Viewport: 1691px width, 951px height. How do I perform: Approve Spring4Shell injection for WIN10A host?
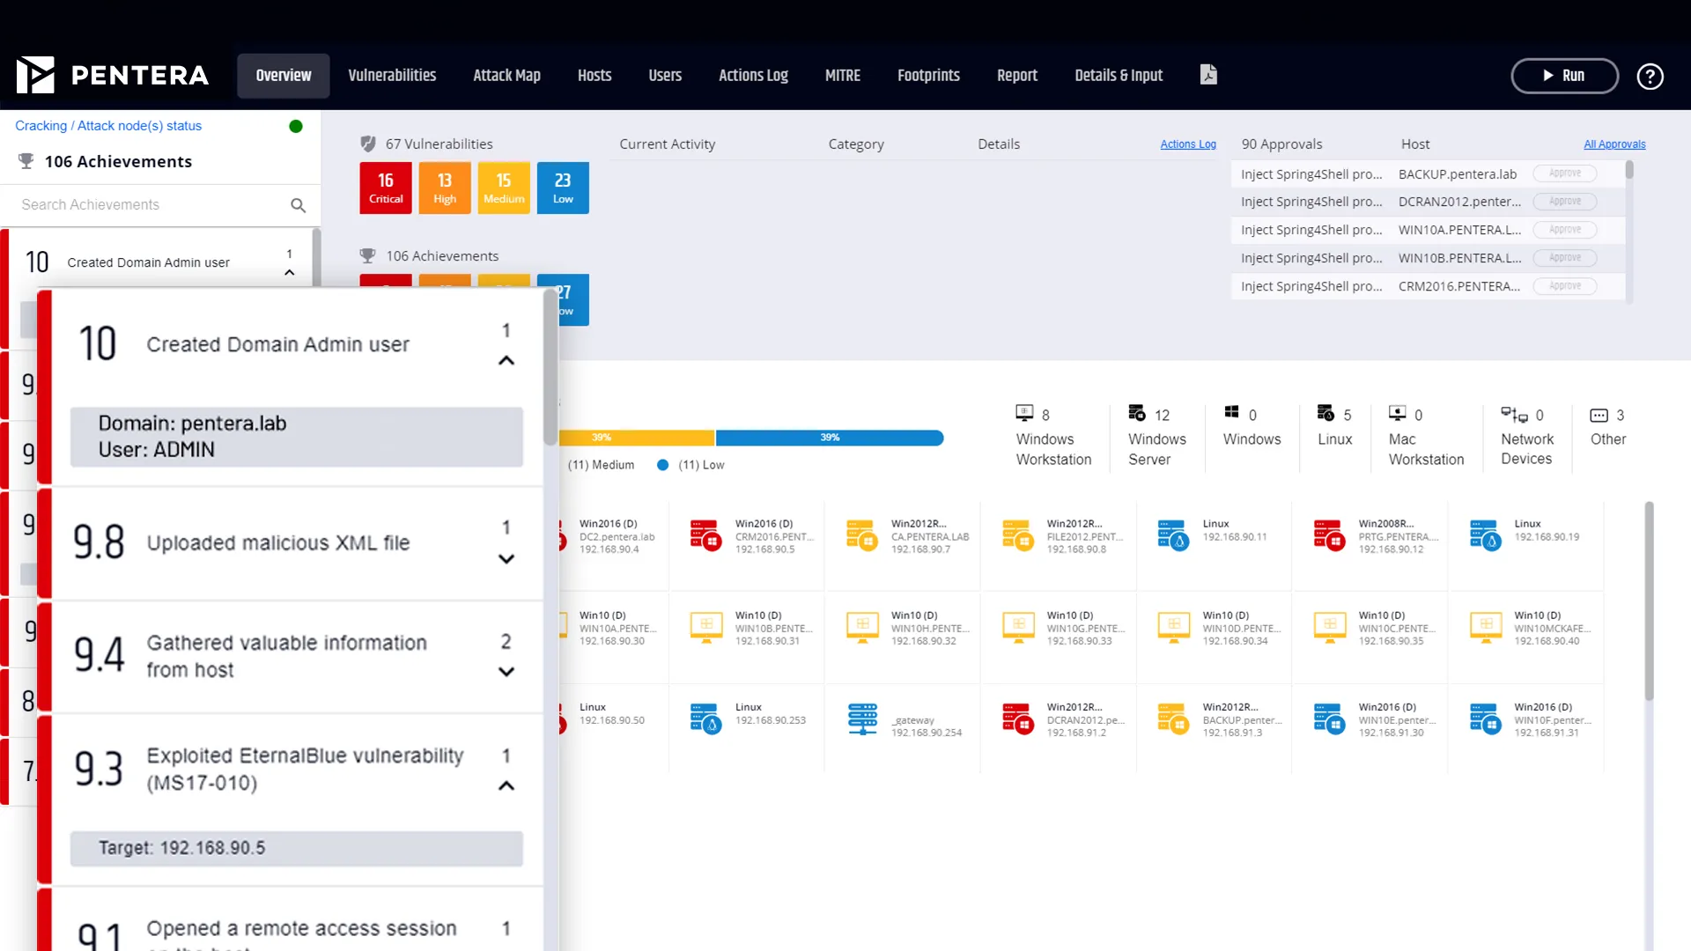coord(1565,230)
